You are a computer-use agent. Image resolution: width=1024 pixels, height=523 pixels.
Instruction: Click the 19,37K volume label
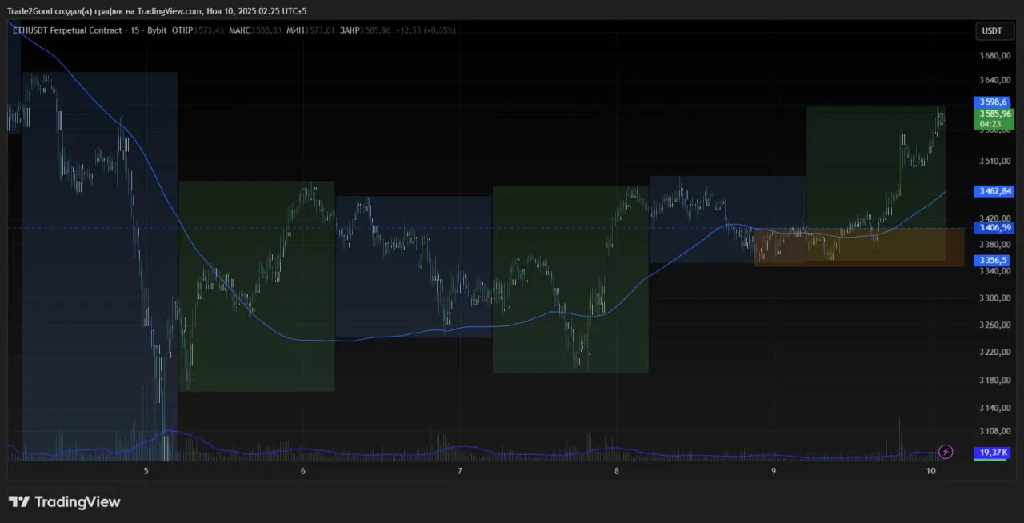click(x=993, y=453)
